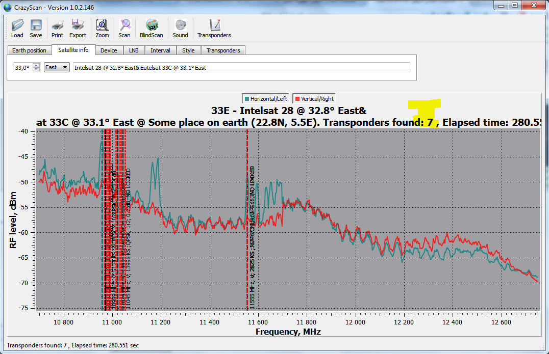Screen dimensions: 549x354
Task: Start a spectrum Scan
Action: 124,25
